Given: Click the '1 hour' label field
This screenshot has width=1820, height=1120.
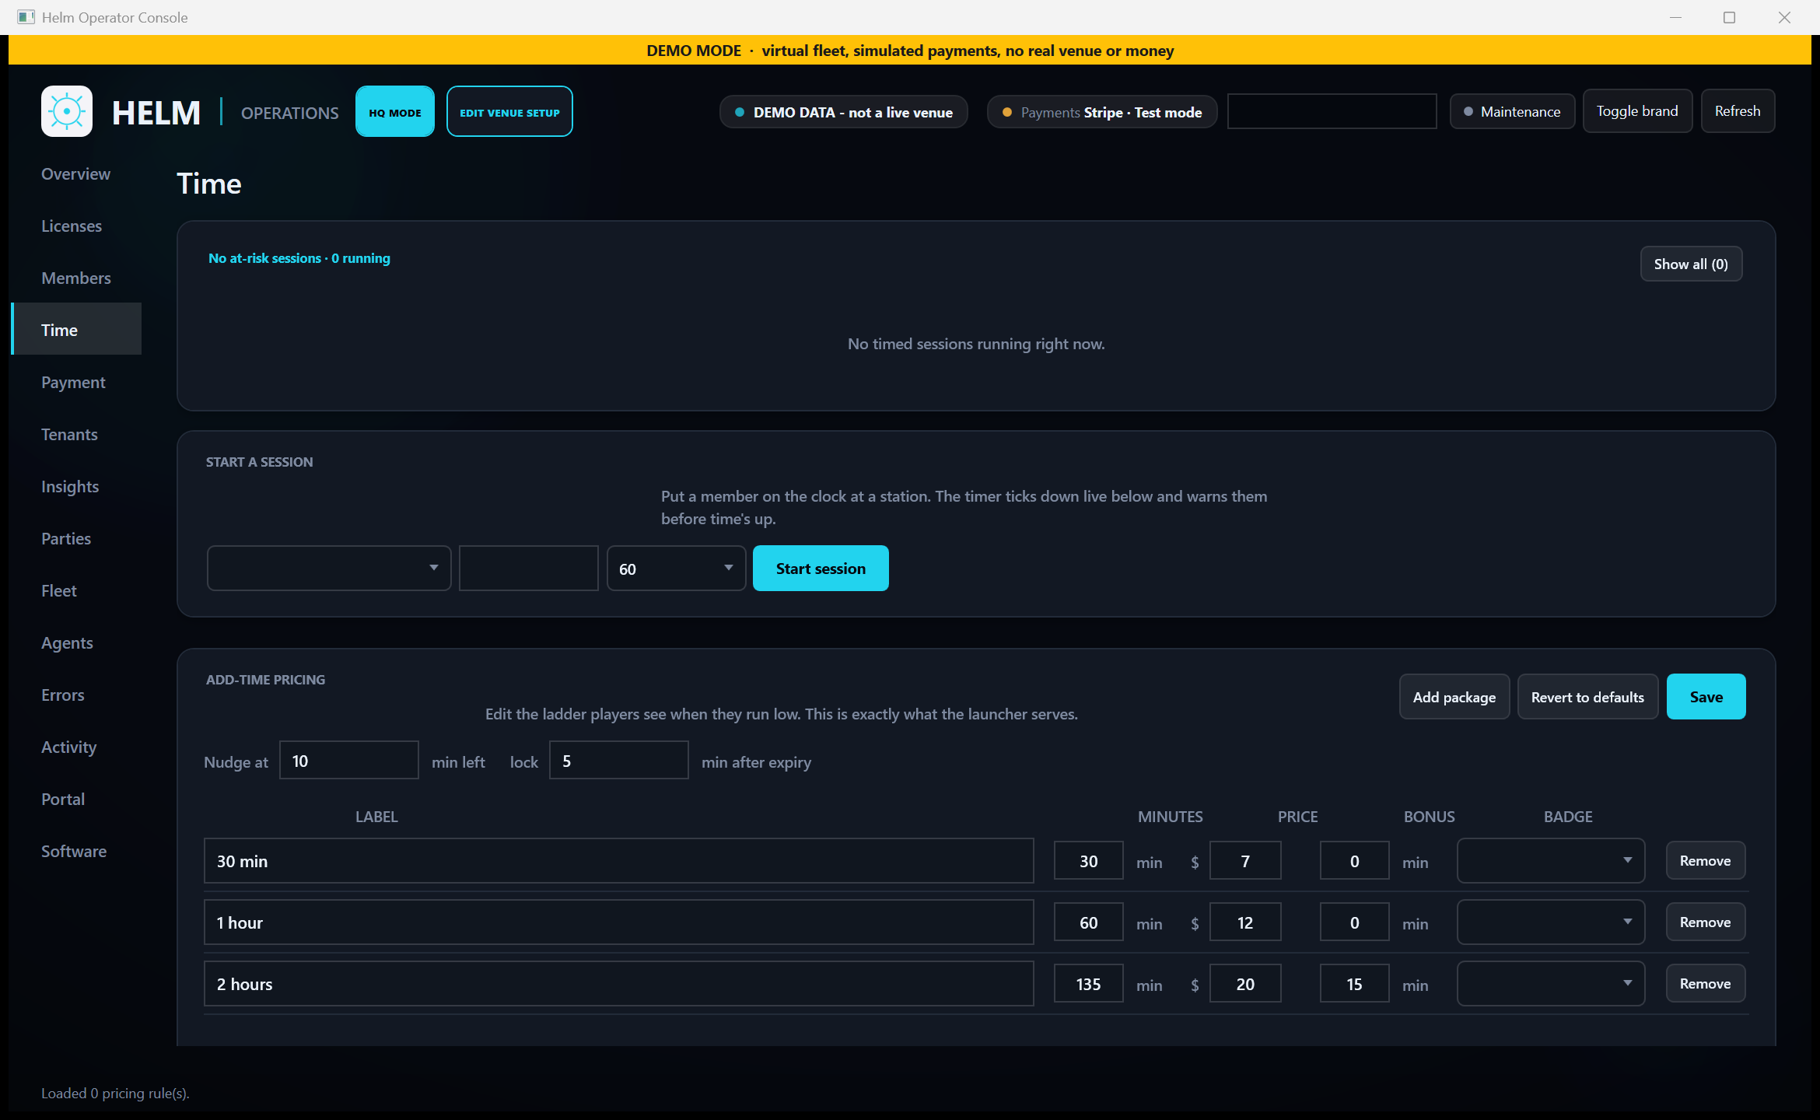Looking at the screenshot, I should tap(619, 922).
